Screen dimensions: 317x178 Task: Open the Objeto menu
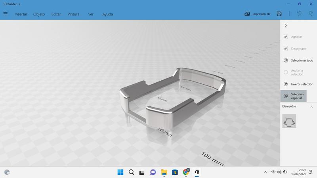(39, 14)
